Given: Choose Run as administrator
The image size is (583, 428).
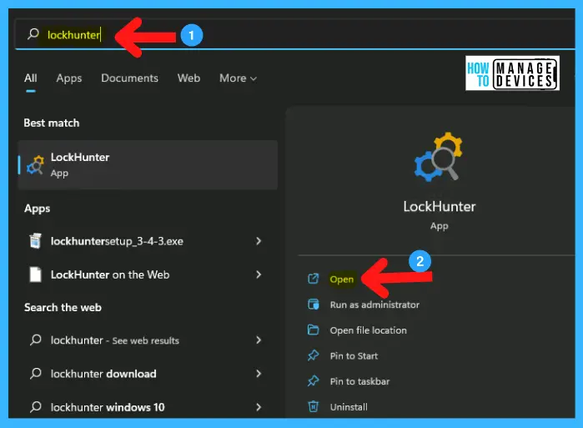Looking at the screenshot, I should (x=374, y=305).
